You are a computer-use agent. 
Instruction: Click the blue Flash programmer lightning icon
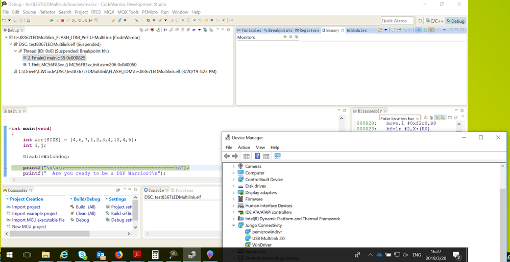[x=119, y=20]
